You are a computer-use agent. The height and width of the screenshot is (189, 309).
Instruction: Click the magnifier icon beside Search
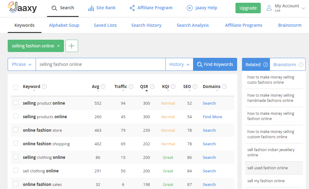point(54,8)
